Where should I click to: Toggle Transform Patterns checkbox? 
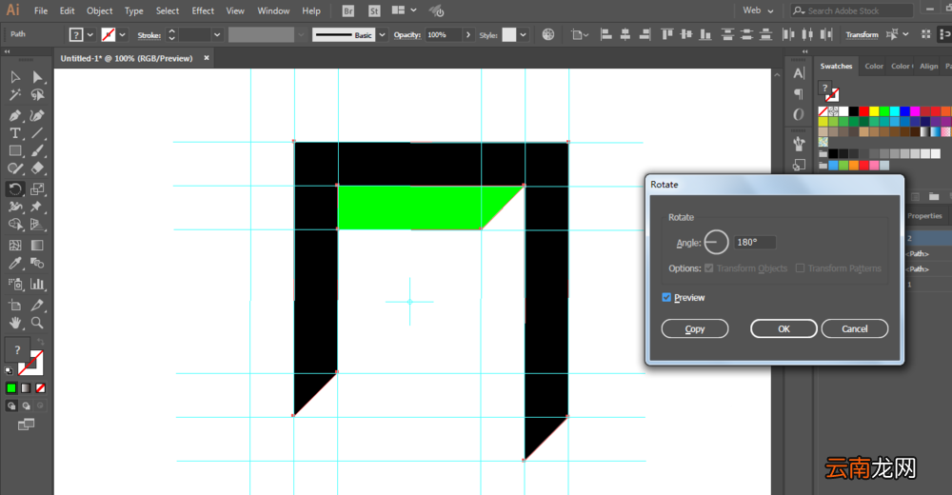(x=801, y=268)
